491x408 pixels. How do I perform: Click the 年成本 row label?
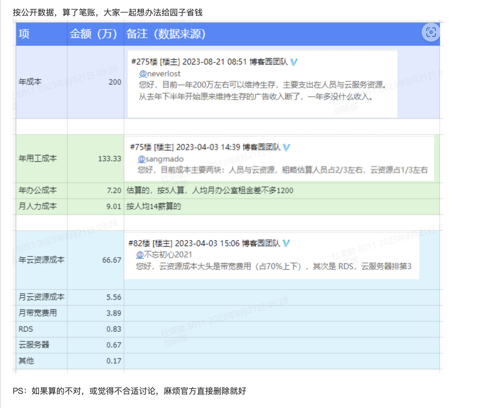point(30,82)
